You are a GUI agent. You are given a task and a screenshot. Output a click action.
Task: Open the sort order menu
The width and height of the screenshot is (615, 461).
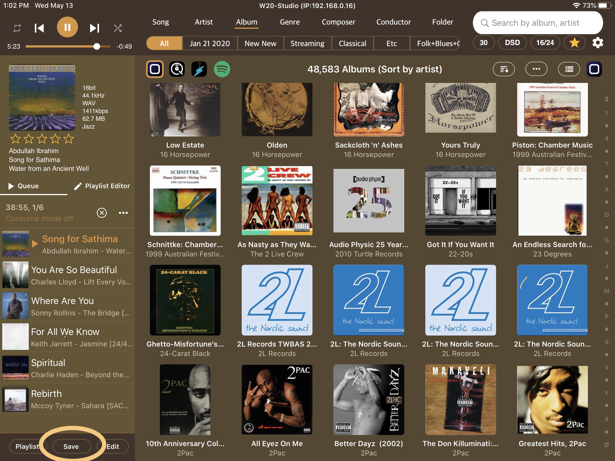(504, 69)
